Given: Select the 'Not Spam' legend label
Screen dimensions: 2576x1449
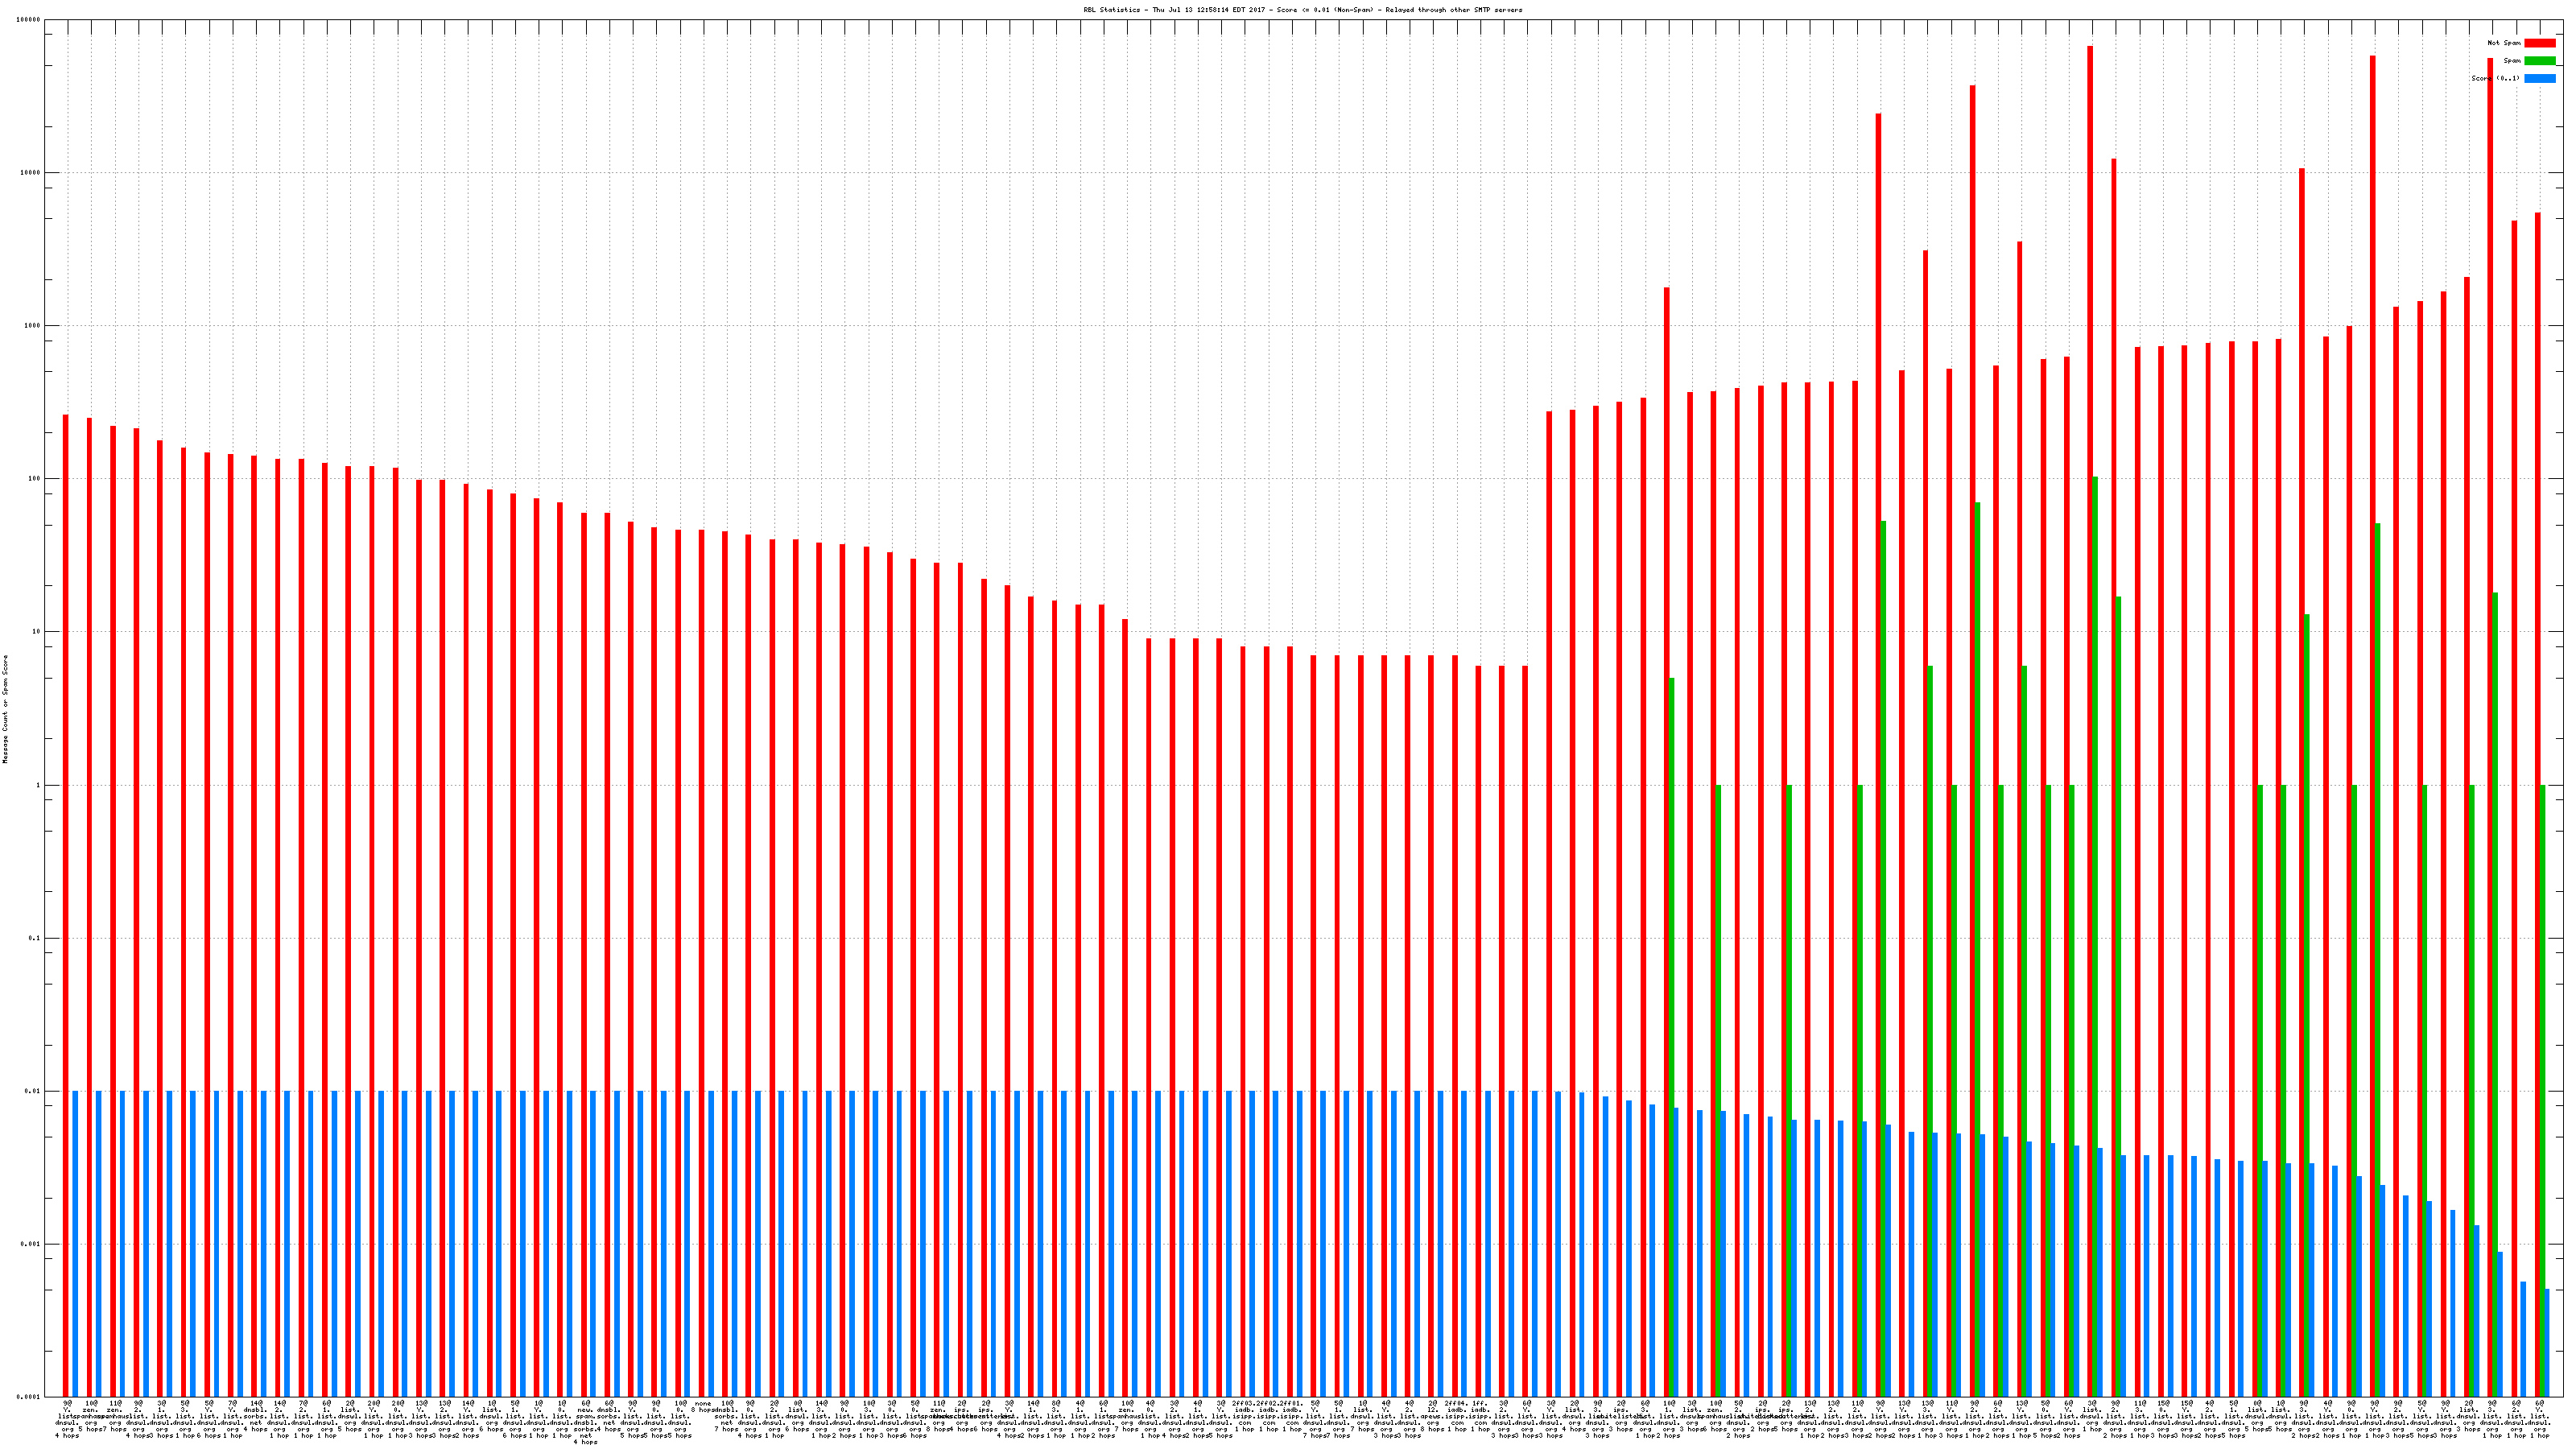Looking at the screenshot, I should (x=2504, y=43).
